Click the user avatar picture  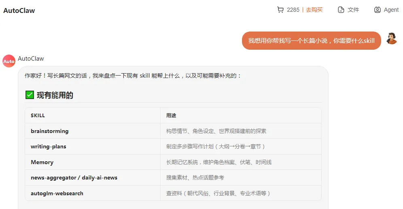tap(392, 38)
